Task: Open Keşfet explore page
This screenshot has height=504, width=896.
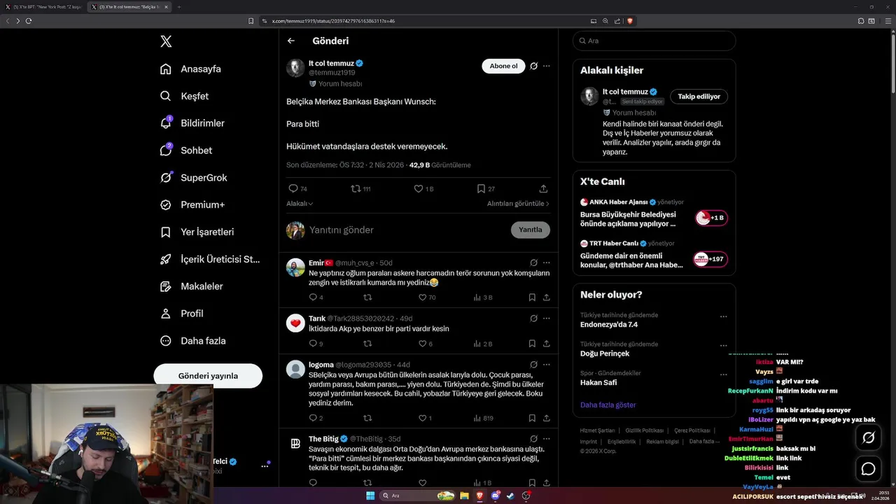Action: (184, 96)
